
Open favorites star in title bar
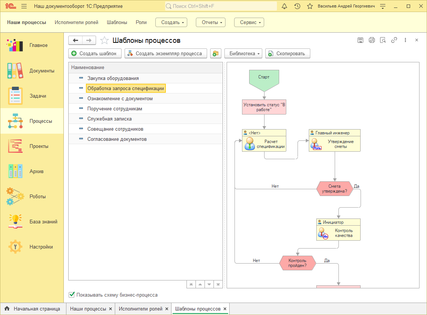[x=310, y=6]
